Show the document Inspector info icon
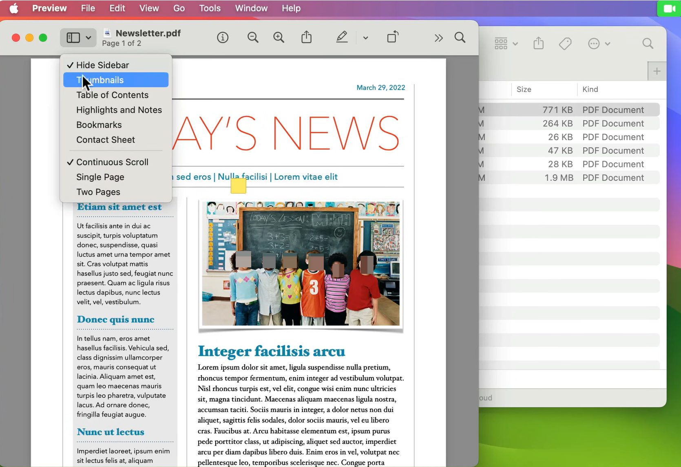681x467 pixels. (223, 38)
